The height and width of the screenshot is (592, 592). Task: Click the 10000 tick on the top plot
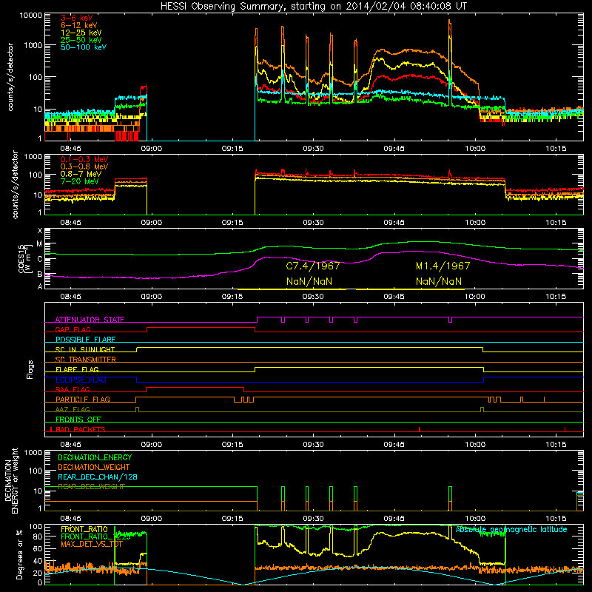point(30,16)
